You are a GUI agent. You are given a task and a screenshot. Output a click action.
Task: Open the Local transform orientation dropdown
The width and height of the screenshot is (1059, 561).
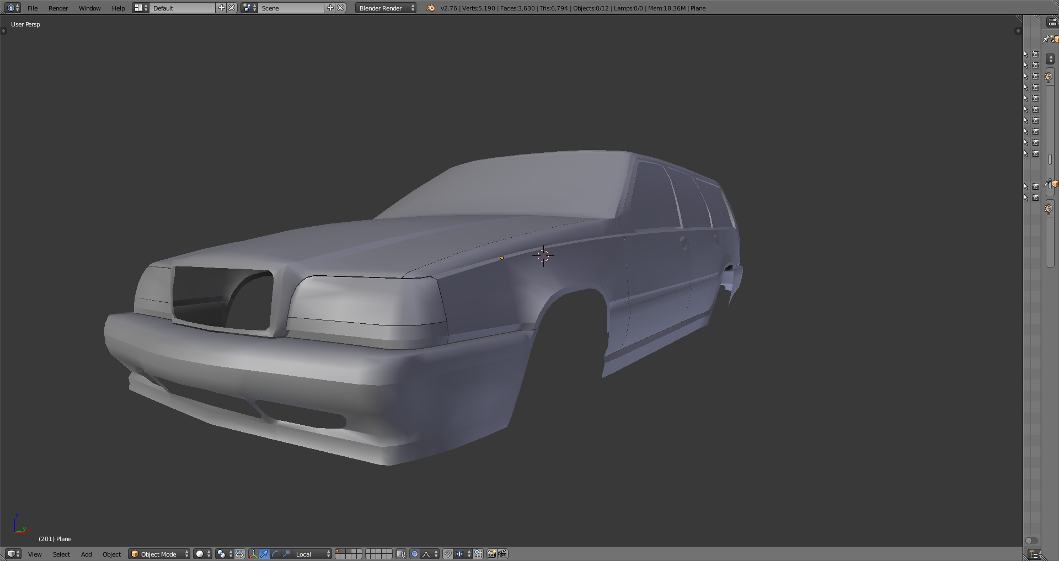click(x=312, y=554)
